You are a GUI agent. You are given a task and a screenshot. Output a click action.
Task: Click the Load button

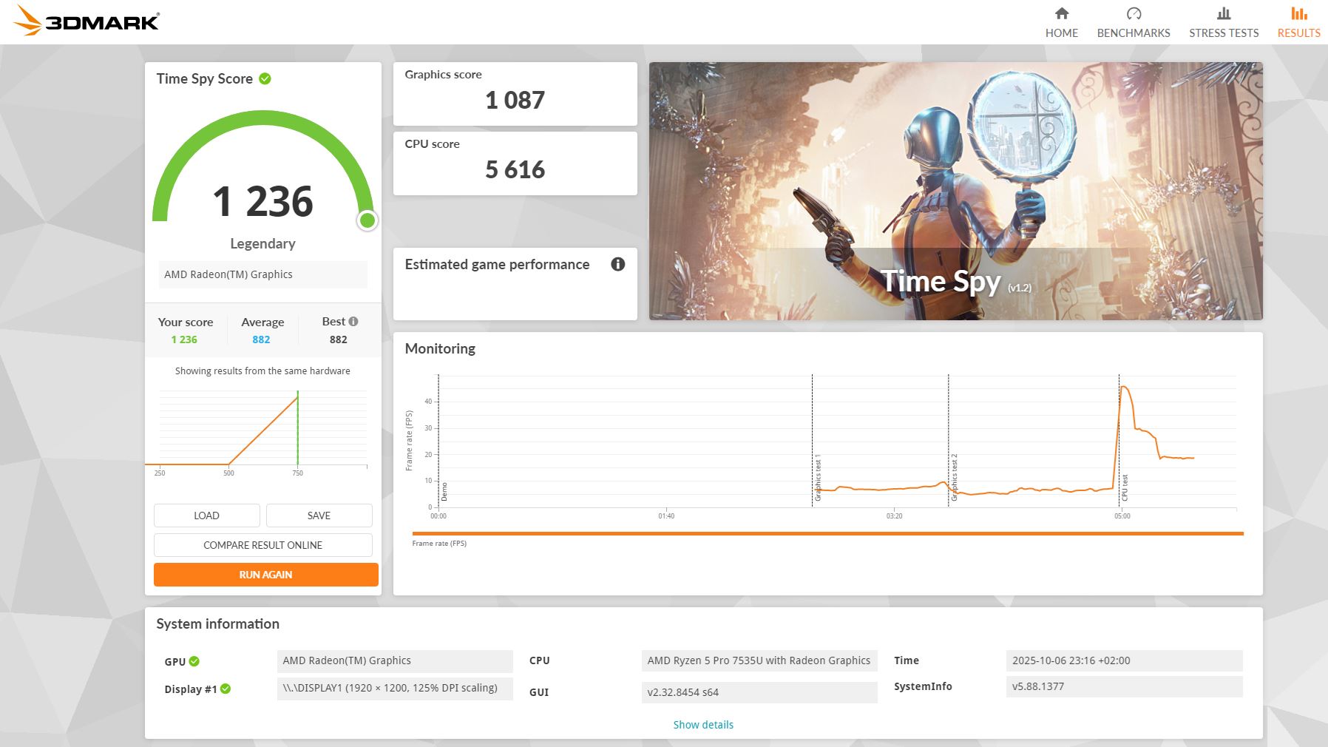click(206, 516)
